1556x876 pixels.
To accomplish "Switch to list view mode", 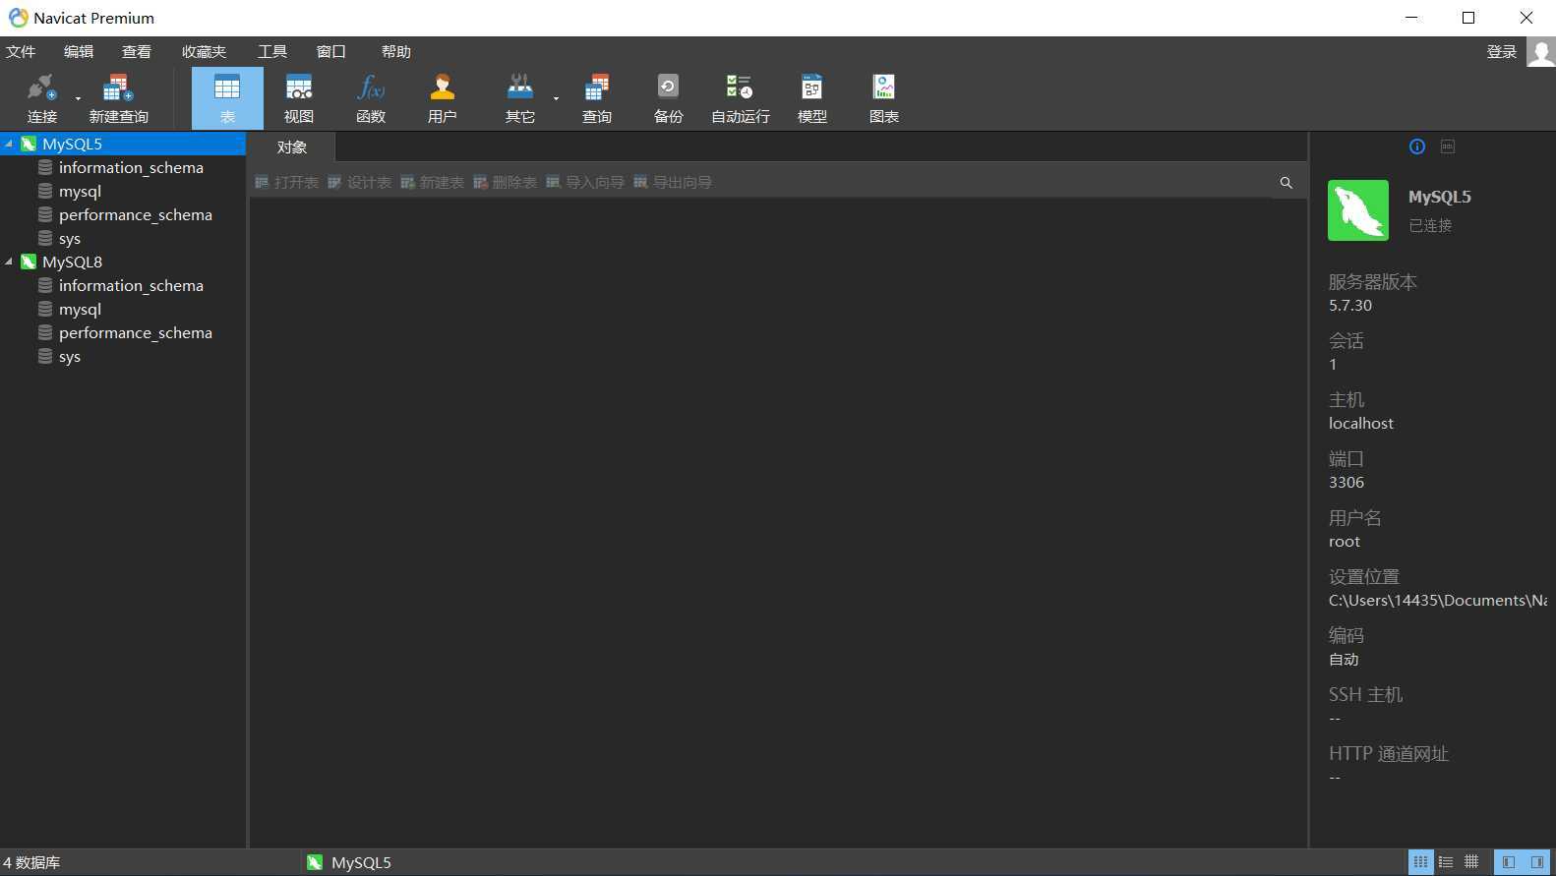I will (1446, 862).
